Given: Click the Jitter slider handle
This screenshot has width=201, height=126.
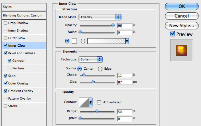Looking at the screenshot, I should click(x=80, y=118).
